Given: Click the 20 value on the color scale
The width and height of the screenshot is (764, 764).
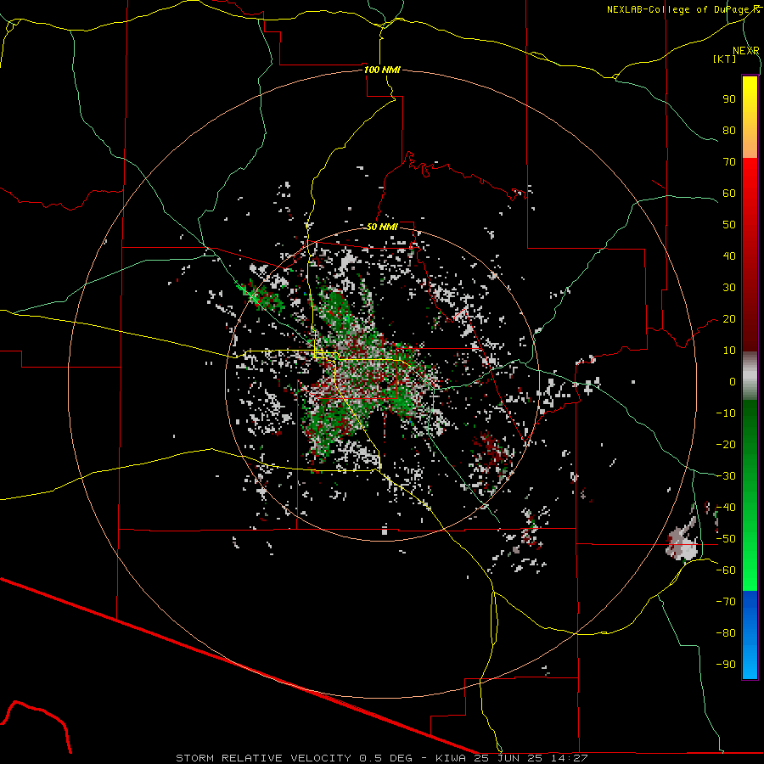Looking at the screenshot, I should [x=729, y=318].
